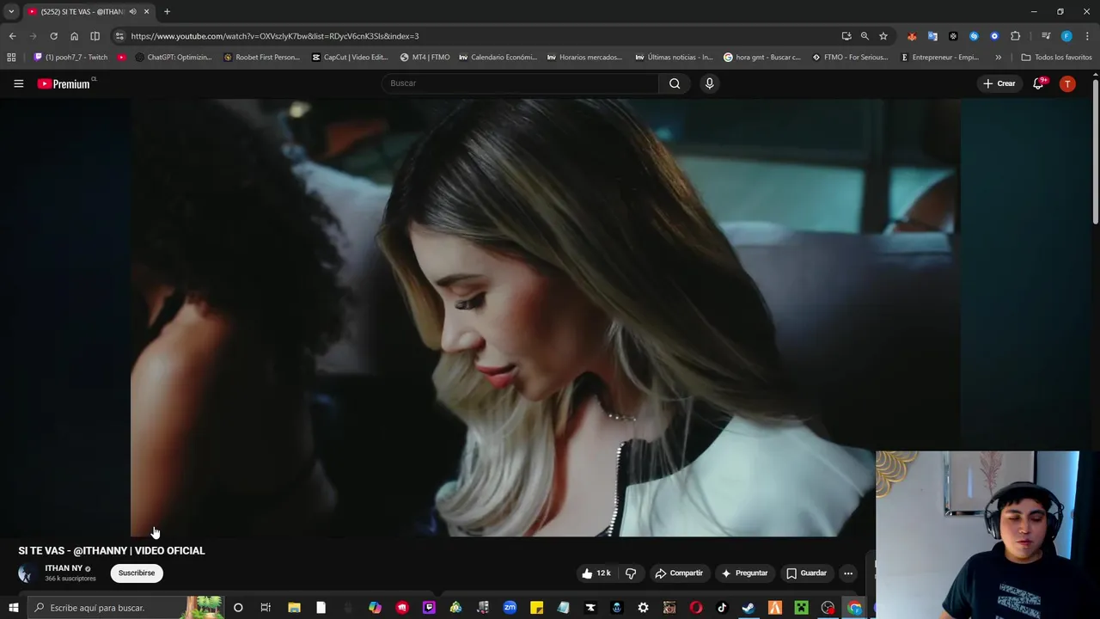Open pooh7_7 Twitch bookmark

tap(70, 58)
